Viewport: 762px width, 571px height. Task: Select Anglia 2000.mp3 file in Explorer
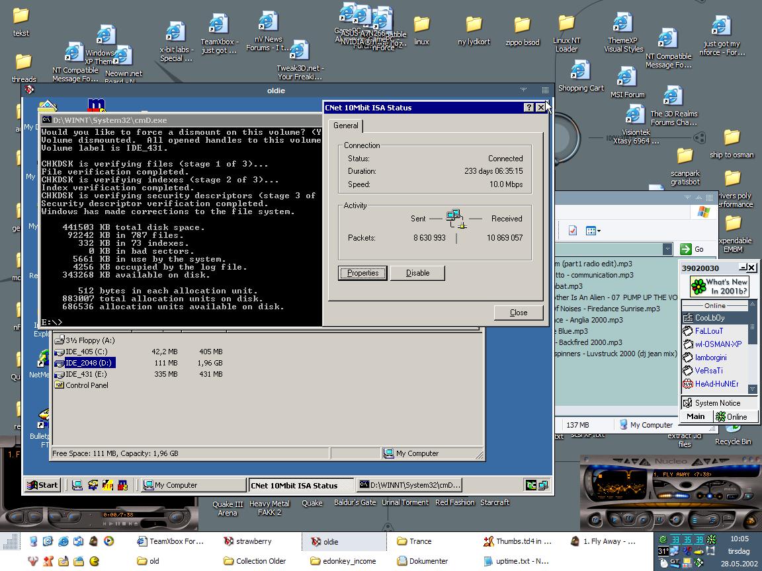[589, 319]
